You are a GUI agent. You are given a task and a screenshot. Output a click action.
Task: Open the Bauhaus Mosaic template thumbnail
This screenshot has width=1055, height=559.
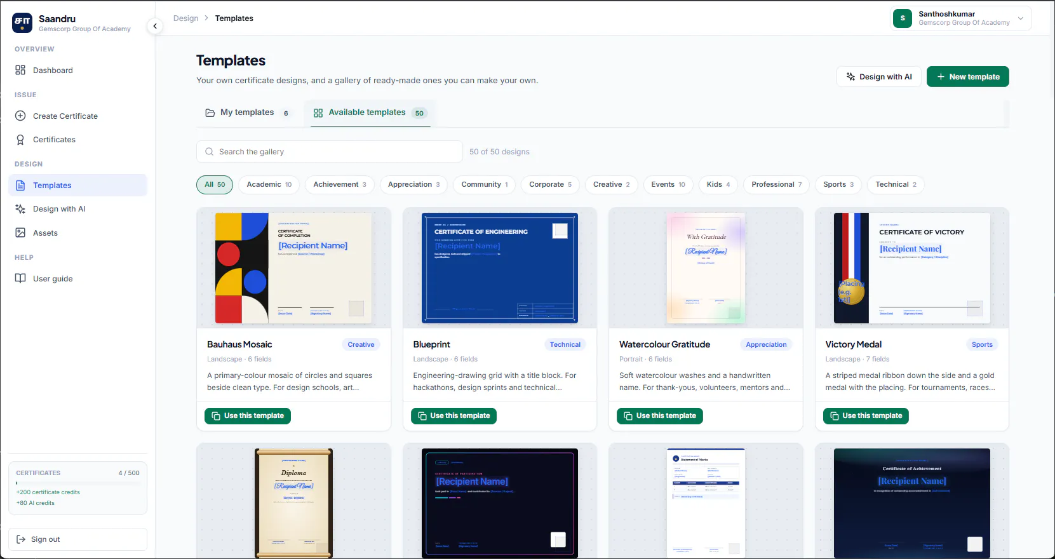[x=293, y=268]
